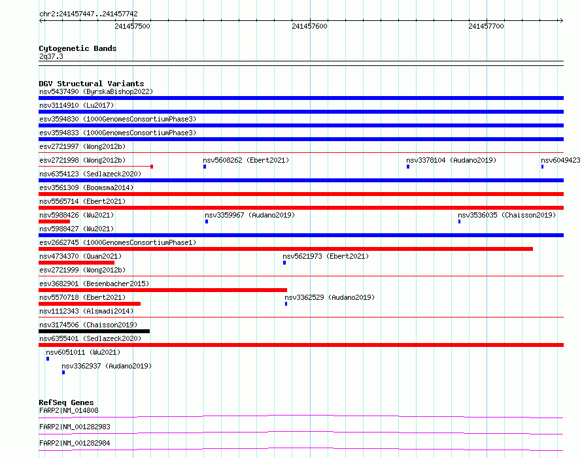The height and width of the screenshot is (458, 582).
Task: Open nsv5988427 (Wu2021) label
Action: (77, 229)
